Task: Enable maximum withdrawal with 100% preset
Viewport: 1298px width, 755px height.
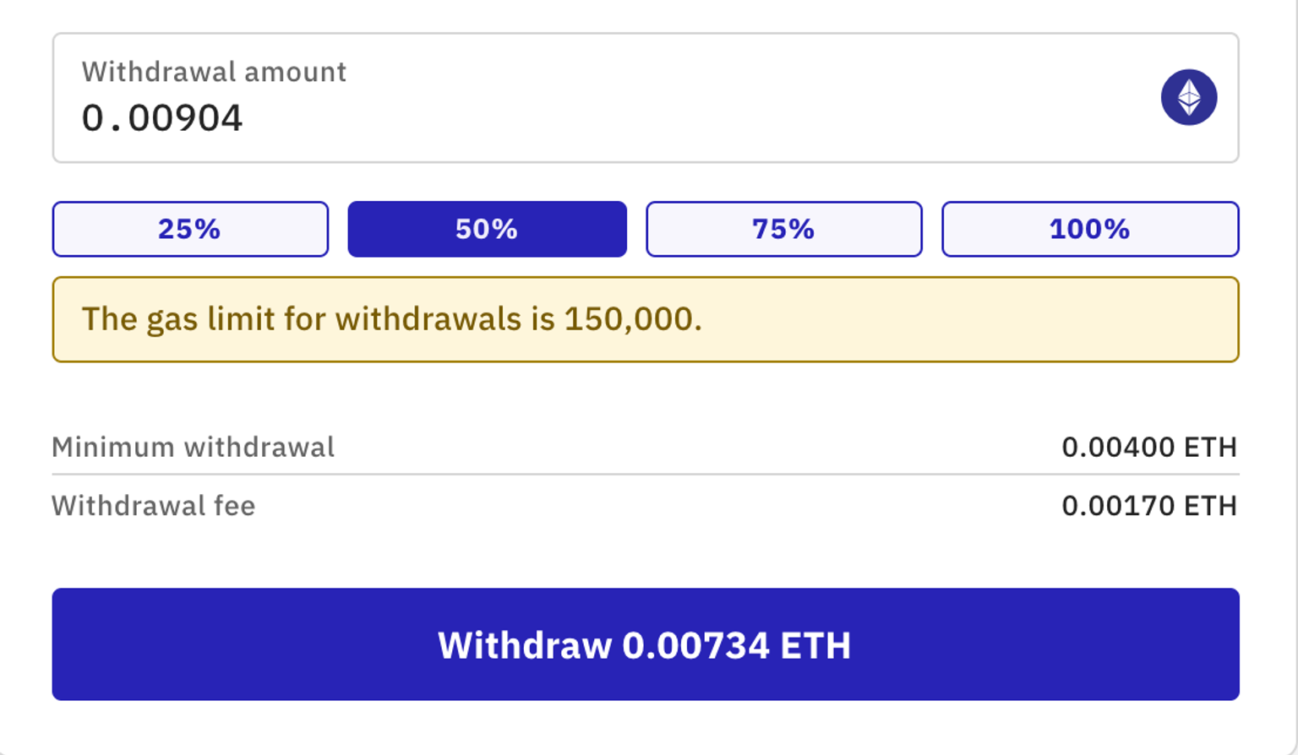Action: 1089,228
